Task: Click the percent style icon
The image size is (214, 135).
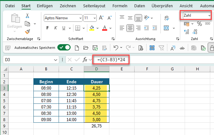Action: (199, 24)
